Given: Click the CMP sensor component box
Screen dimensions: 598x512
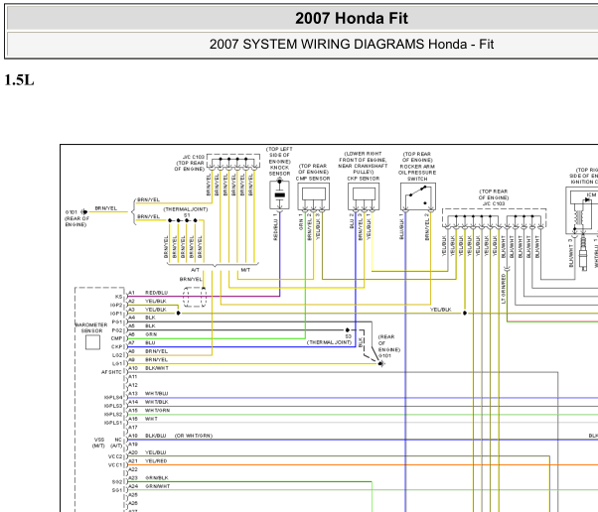Looking at the screenshot, I should (314, 196).
